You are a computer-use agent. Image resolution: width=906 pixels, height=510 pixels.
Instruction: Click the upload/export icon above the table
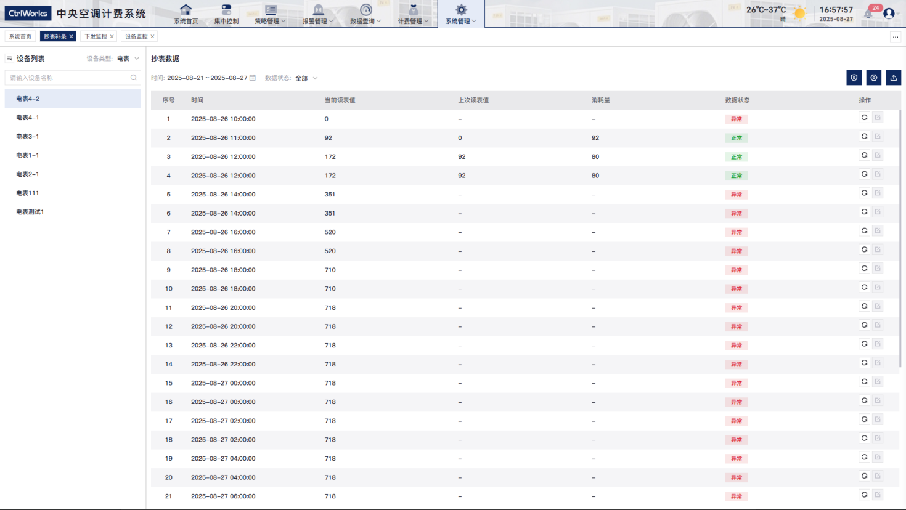pyautogui.click(x=893, y=78)
